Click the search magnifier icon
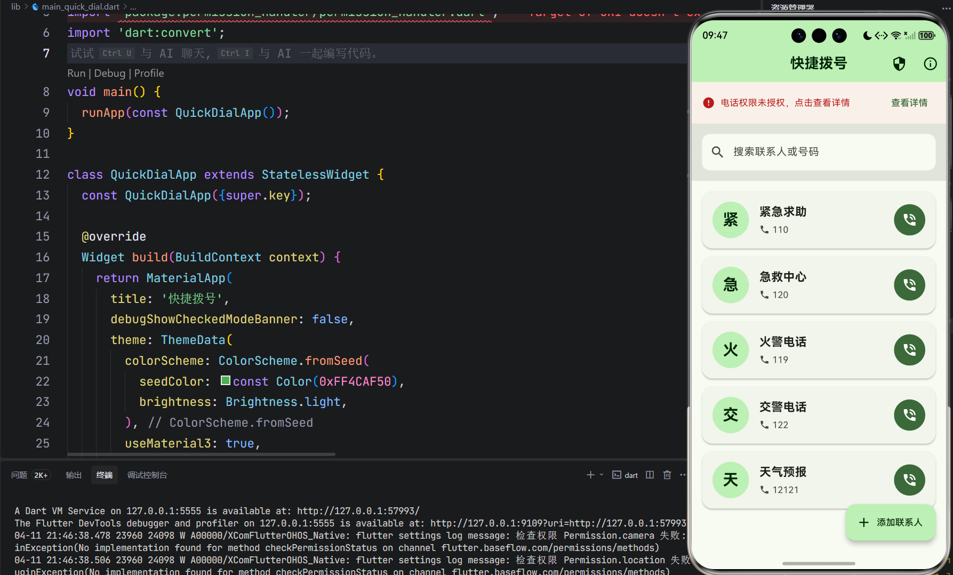This screenshot has height=575, width=953. (x=717, y=152)
